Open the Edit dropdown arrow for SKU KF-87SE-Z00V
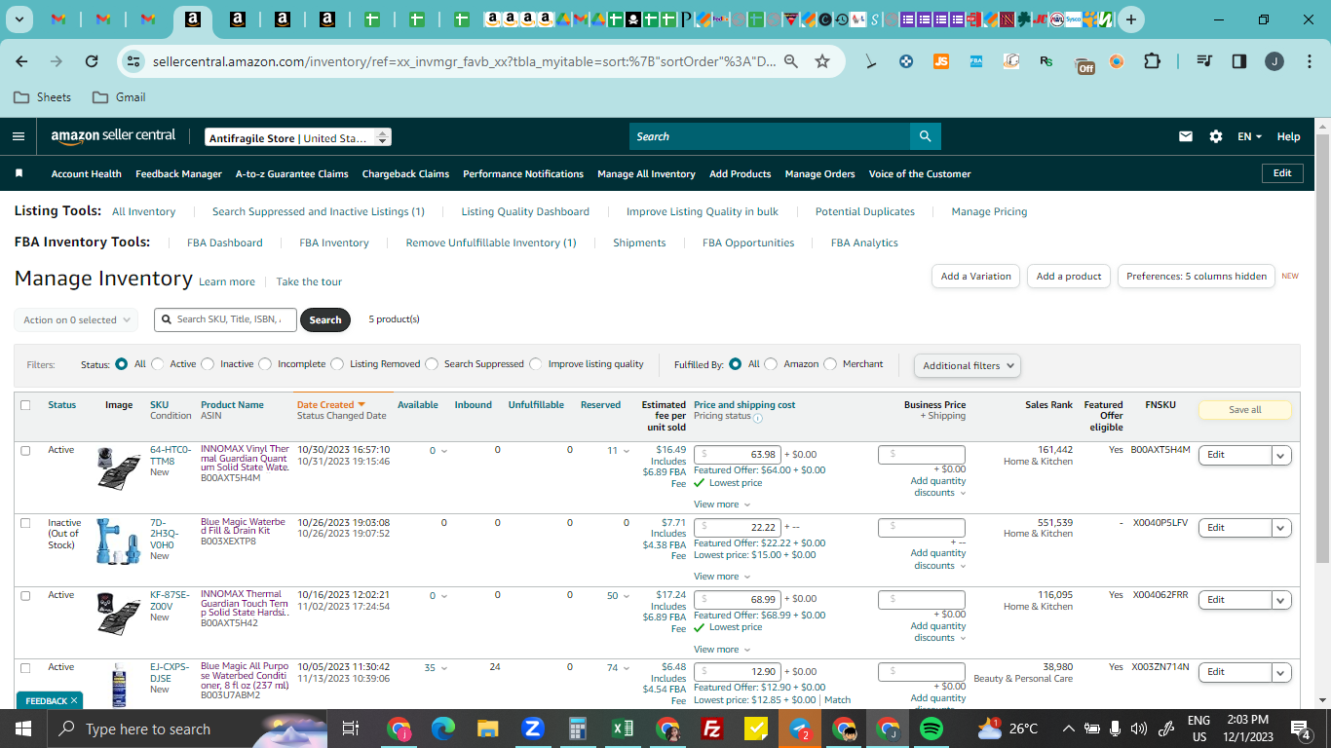 pos(1281,600)
